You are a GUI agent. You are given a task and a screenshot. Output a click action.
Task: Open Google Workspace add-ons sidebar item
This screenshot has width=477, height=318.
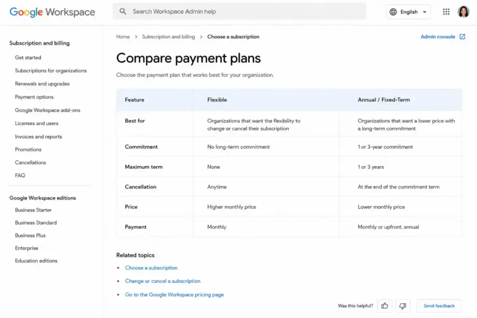[48, 110]
